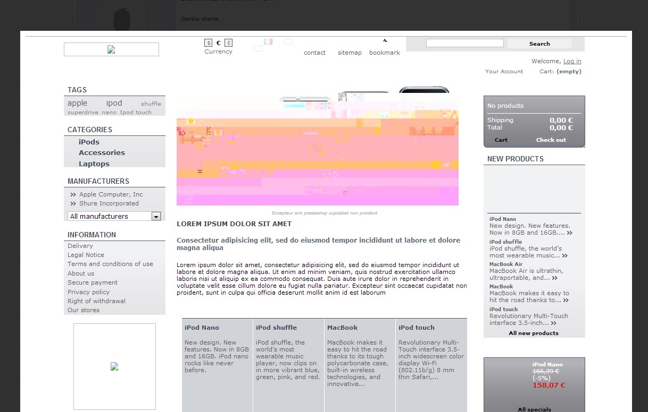Screen dimensions: 648x412
Task: Click the corrupted homepage banner image
Action: point(318,145)
